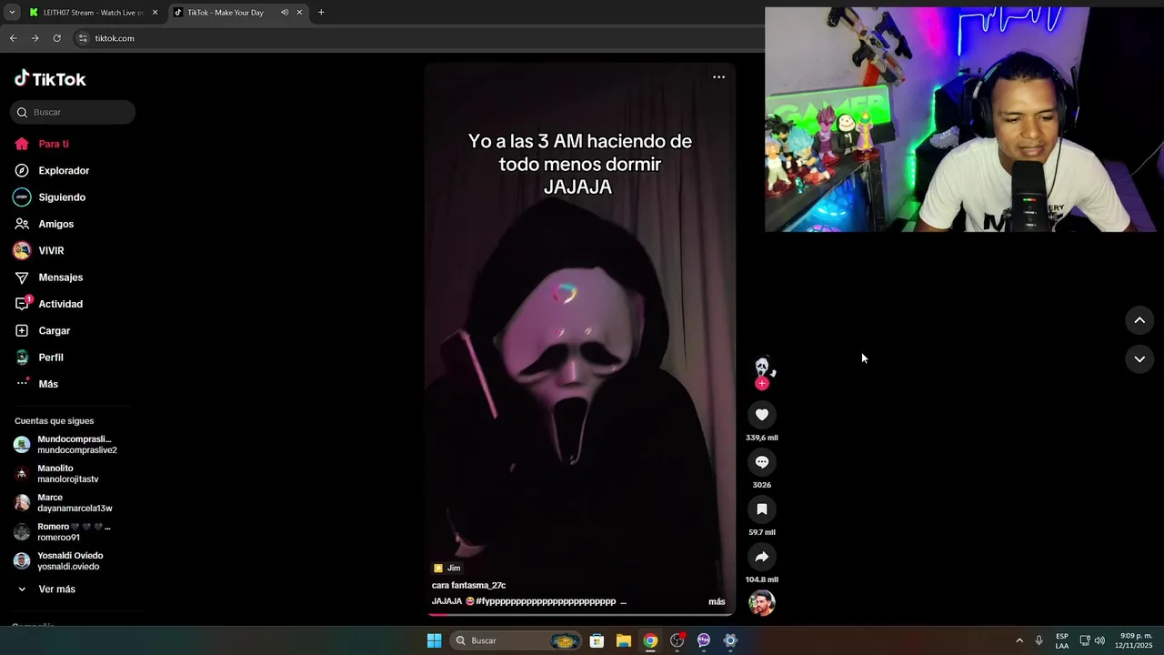Open Microsoft Store from taskbar
This screenshot has width=1164, height=655.
point(597,640)
